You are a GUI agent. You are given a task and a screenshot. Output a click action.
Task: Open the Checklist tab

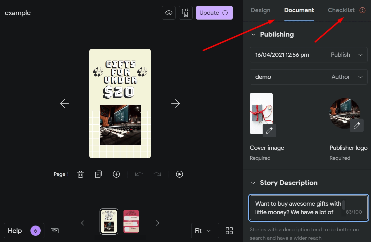[341, 10]
